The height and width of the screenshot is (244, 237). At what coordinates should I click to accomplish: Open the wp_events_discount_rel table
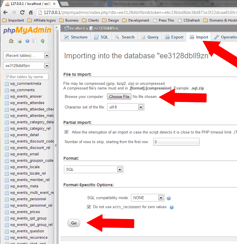pos(30,148)
